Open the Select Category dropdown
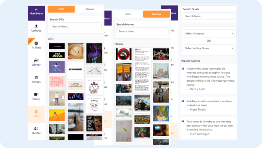Screen dimensions: 262x148 [x=209, y=34]
